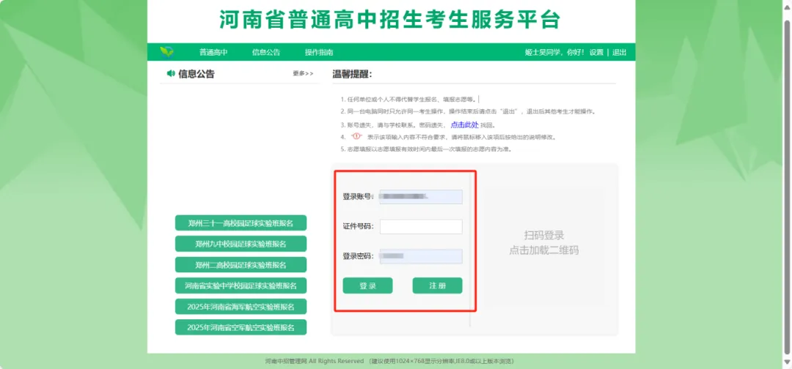Open 2025年河南省海军航空实验班报名
Viewport: 792px width, 369px height.
pos(241,307)
